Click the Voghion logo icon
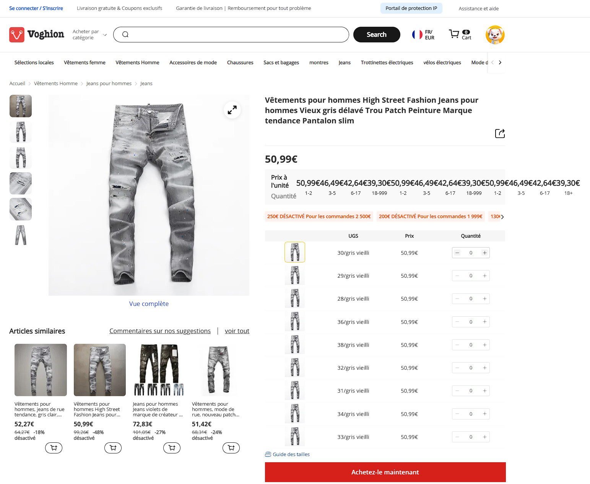 (x=17, y=35)
